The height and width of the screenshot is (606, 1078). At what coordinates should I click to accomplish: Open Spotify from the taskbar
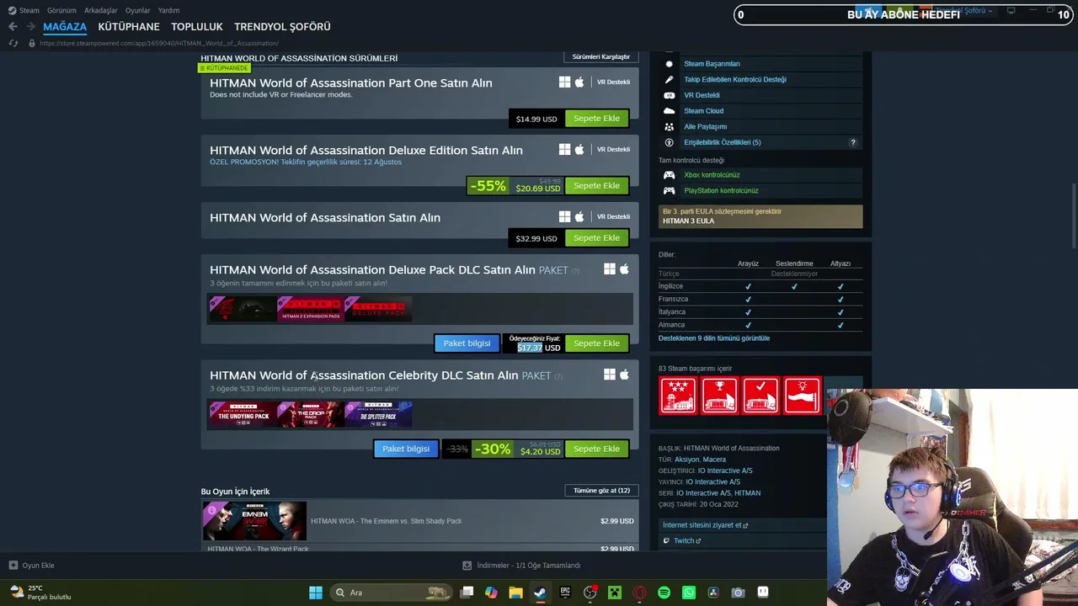point(664,593)
